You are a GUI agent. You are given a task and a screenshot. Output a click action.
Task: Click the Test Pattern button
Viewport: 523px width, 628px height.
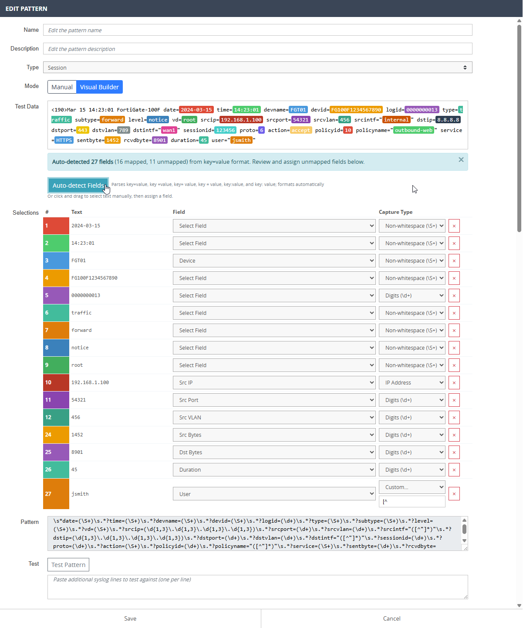68,565
